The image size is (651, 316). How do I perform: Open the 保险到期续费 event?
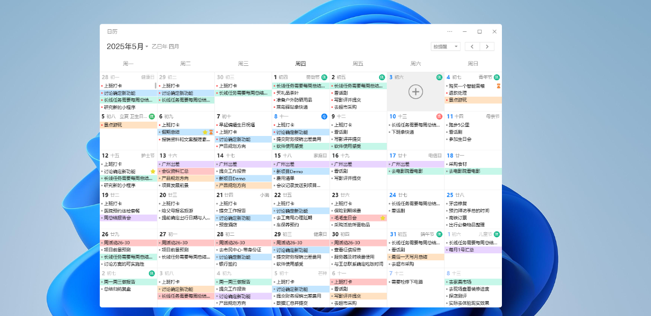coord(358,210)
